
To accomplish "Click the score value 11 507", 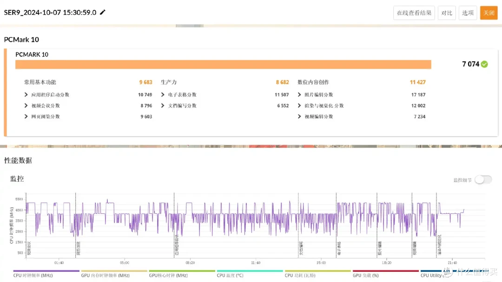I will [282, 95].
